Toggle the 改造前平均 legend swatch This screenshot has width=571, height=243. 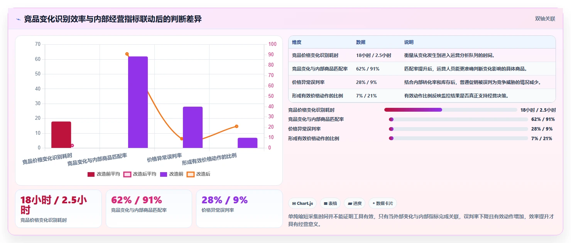(91, 174)
